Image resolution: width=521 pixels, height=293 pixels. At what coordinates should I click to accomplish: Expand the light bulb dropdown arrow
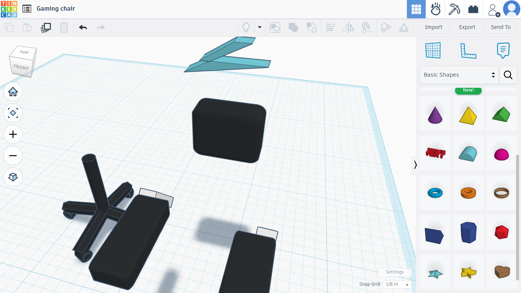259,27
